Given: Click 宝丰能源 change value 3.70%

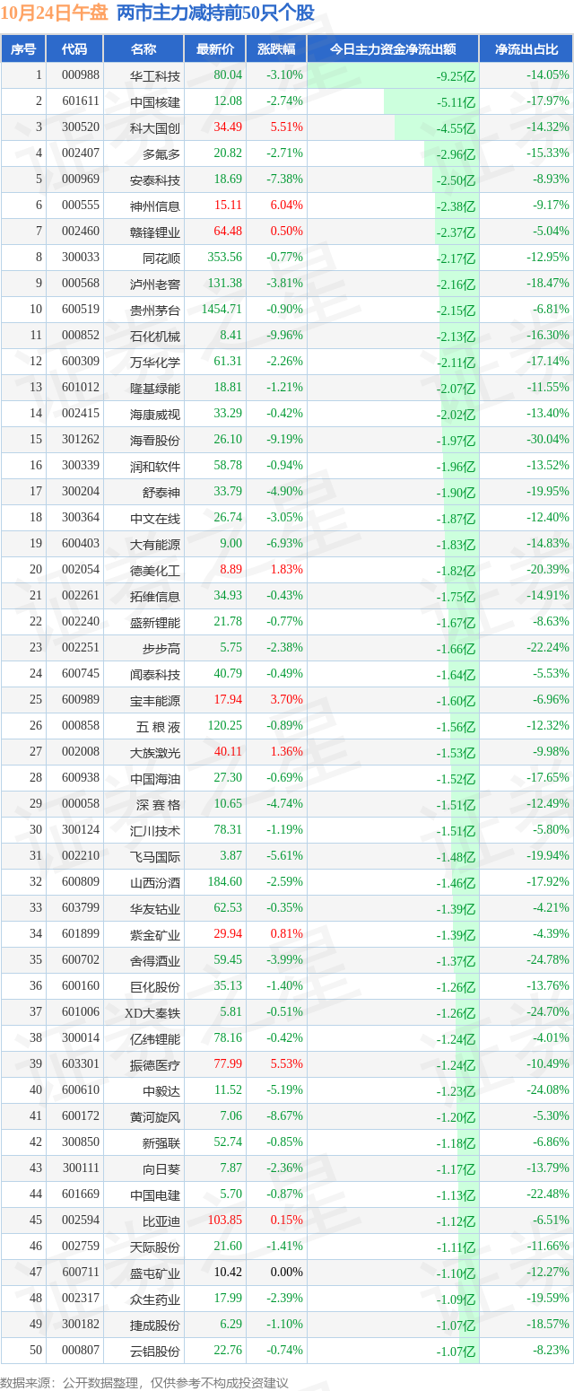Looking at the screenshot, I should point(287,700).
